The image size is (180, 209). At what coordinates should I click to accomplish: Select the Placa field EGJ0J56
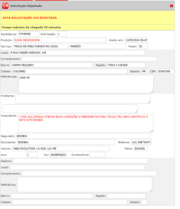(x=141, y=149)
